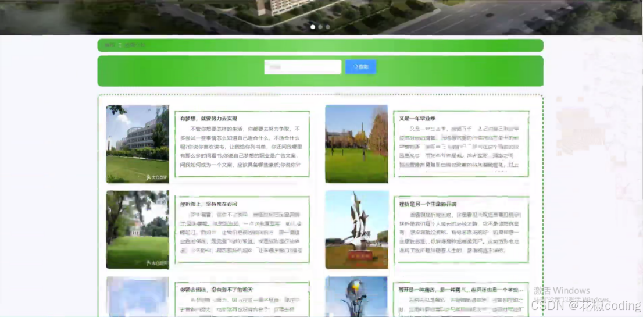Select the second carousel indicator dot
This screenshot has width=643, height=317.
[x=320, y=27]
